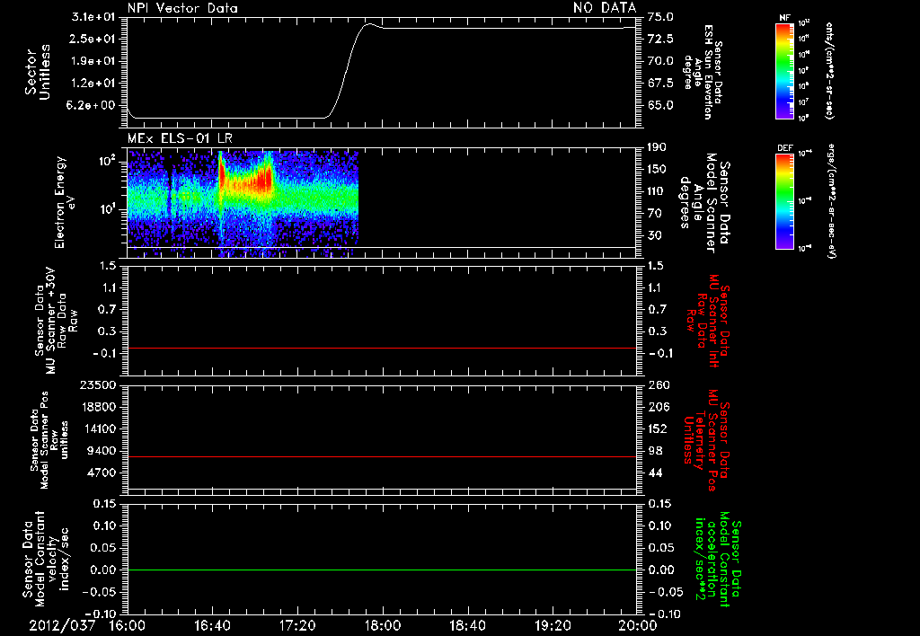920x636 pixels.
Task: Click the "72.5" right axis value
Action: (x=660, y=39)
